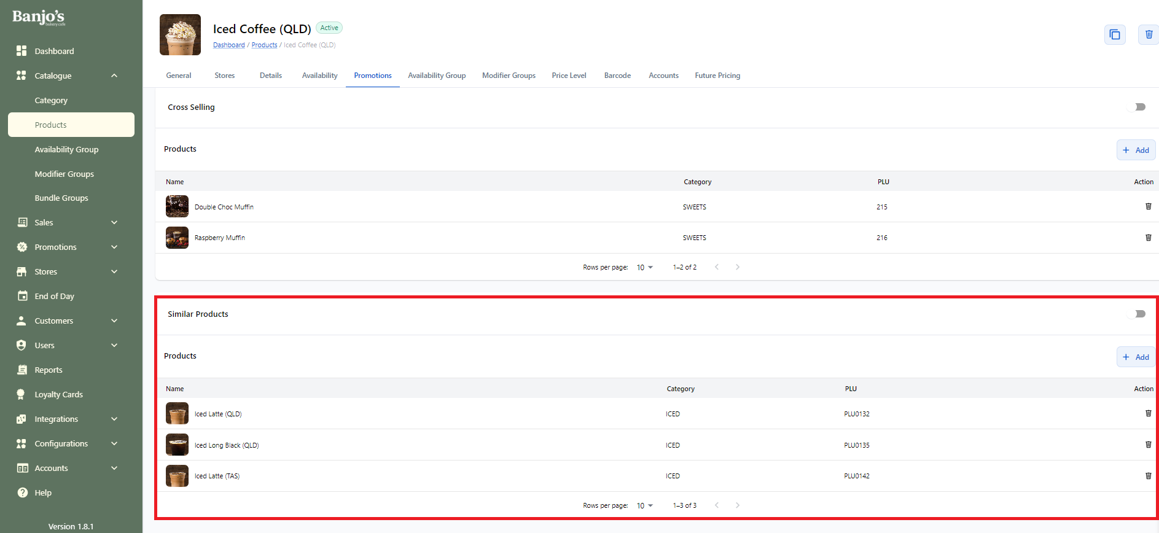Expand the Sales sidebar menu
1159x533 pixels.
(114, 222)
